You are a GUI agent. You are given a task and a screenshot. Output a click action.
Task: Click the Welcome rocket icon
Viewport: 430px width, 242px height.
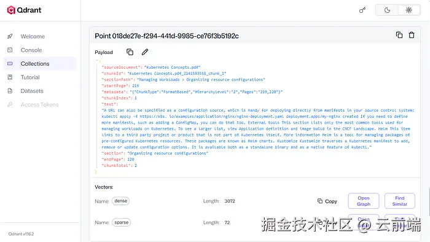tap(10, 36)
